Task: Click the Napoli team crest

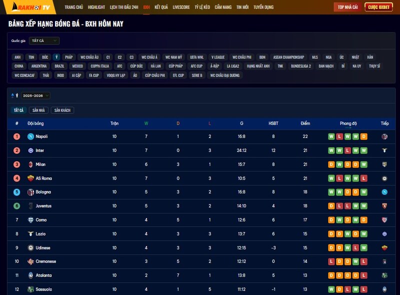Action: coord(30,136)
